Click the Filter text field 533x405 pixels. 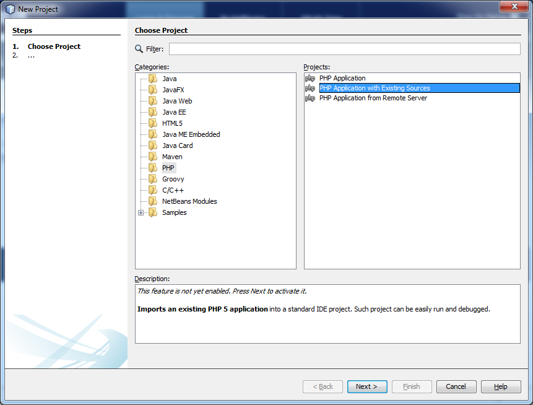[345, 49]
